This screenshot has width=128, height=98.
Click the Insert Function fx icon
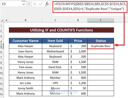tap(47, 4)
